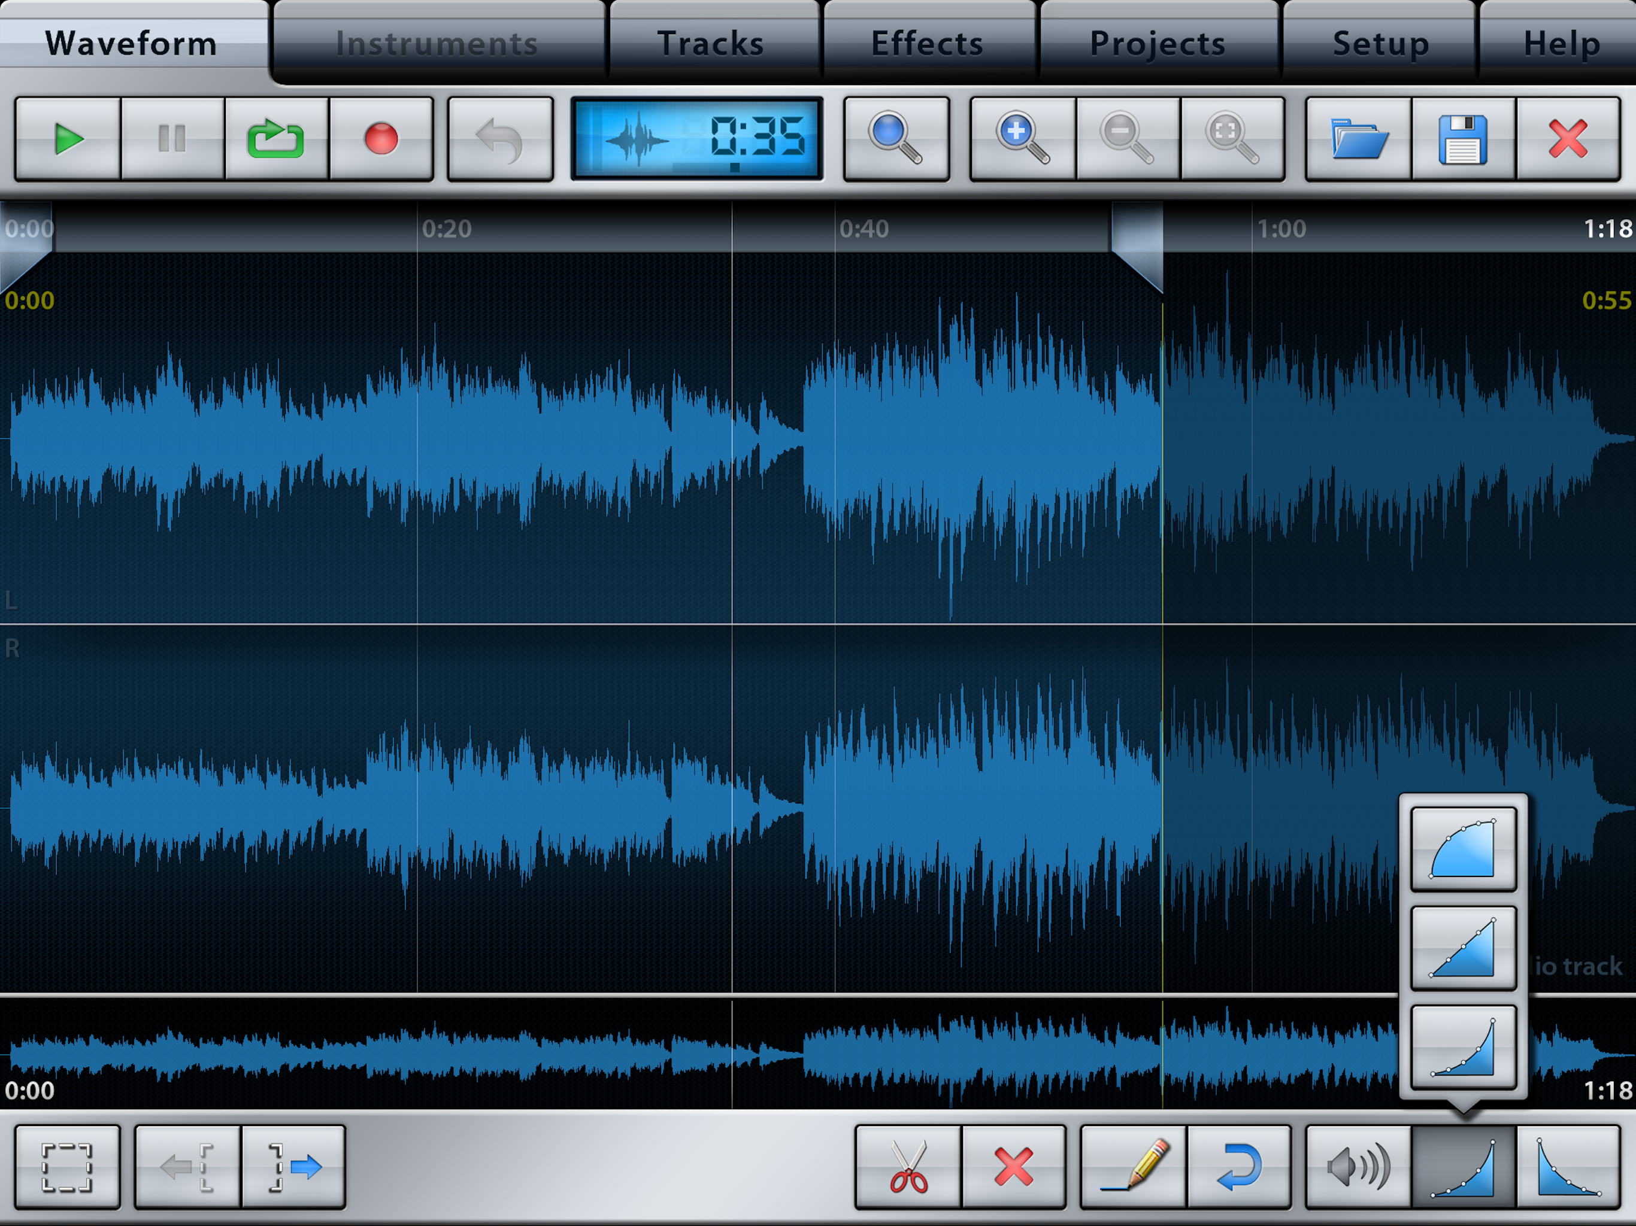Open the Effects tab

(x=928, y=43)
